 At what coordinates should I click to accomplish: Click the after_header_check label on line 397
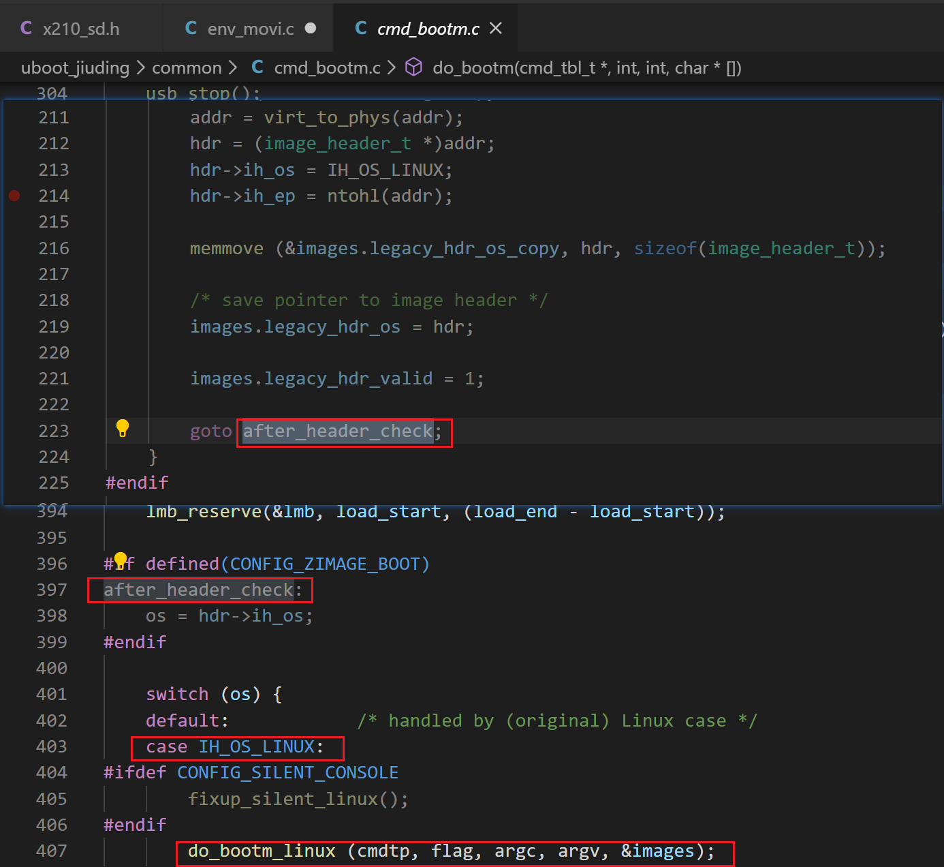click(x=198, y=590)
